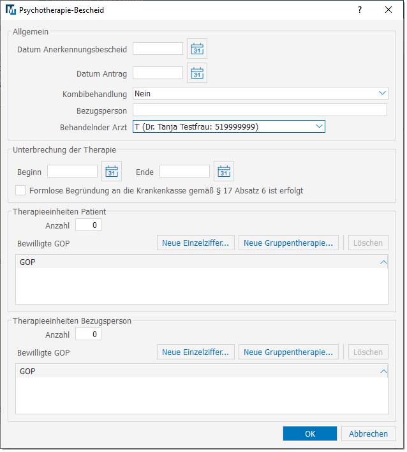Open calendar for Datum Anerkennungsbescheid
This screenshot has height=452, width=407.
[197, 49]
